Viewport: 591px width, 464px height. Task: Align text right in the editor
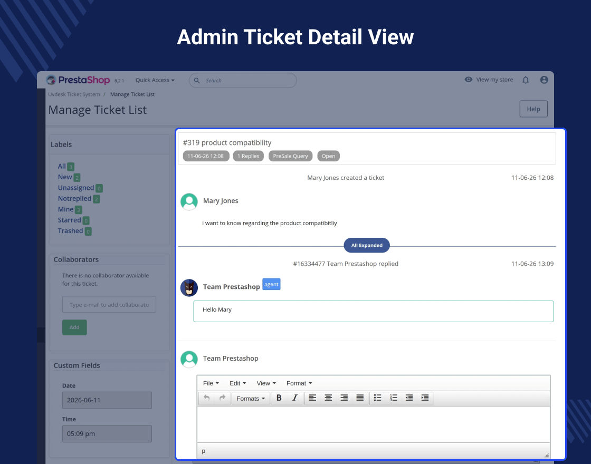(344, 398)
